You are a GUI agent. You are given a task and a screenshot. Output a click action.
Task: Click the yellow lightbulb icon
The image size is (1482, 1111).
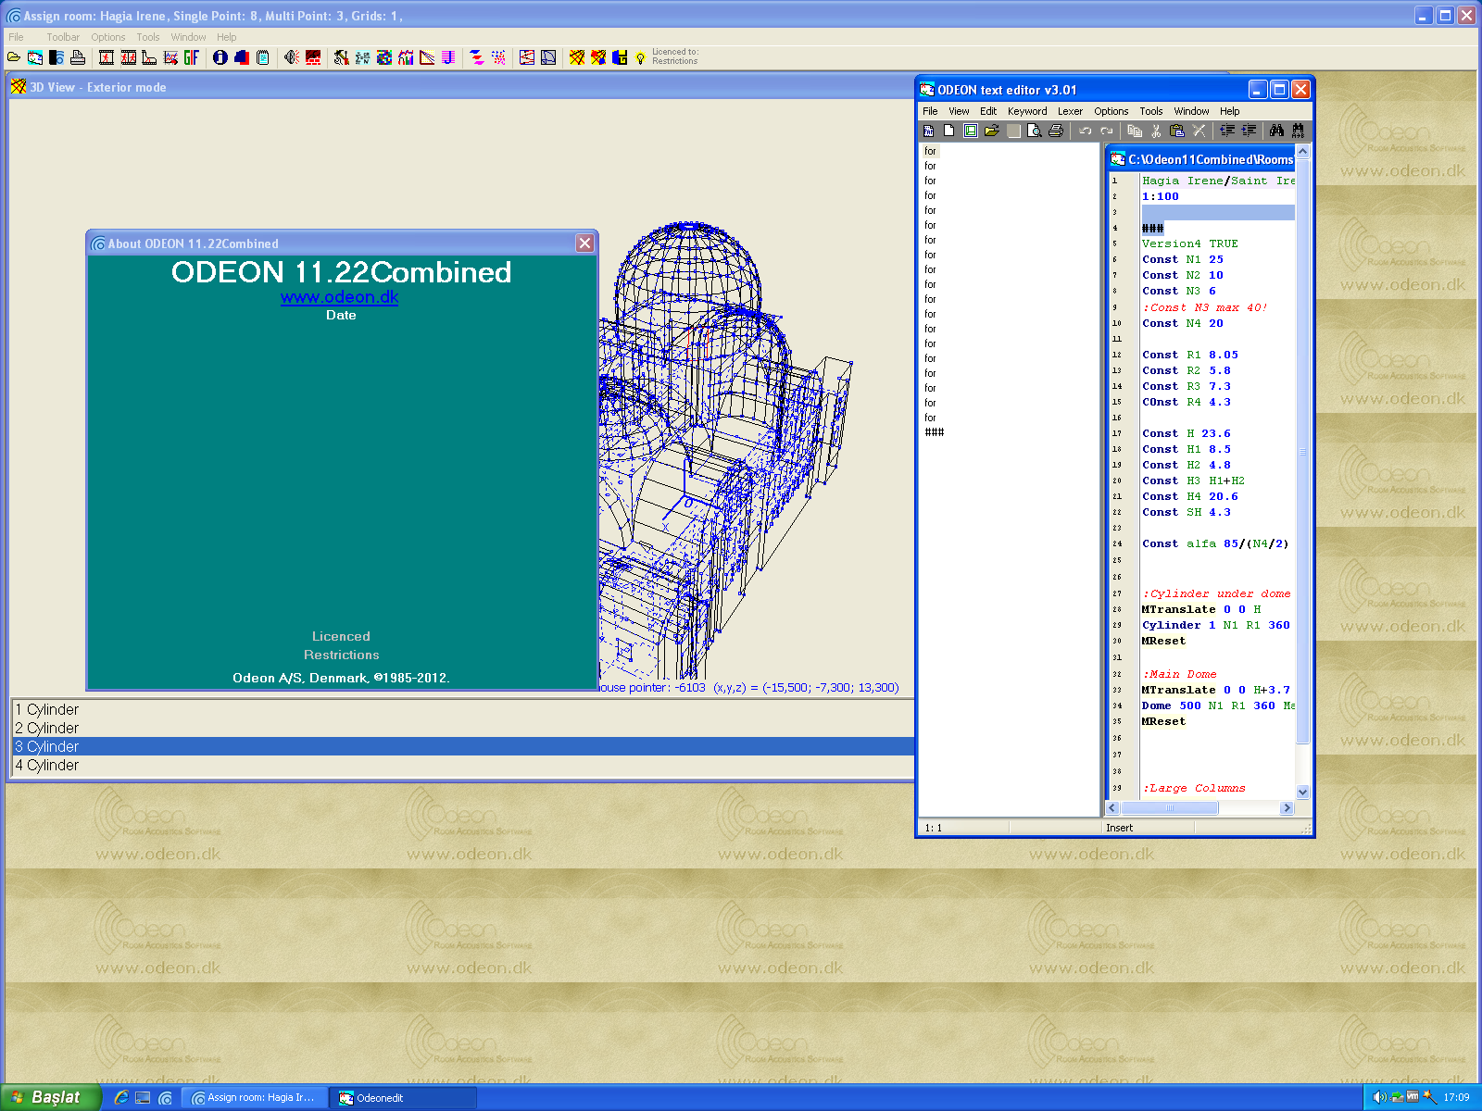click(x=640, y=58)
